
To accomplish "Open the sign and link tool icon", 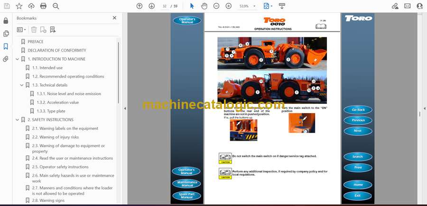I will click(x=395, y=6).
